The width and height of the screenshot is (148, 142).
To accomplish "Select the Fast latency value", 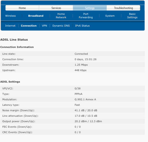I will click(77, 105).
